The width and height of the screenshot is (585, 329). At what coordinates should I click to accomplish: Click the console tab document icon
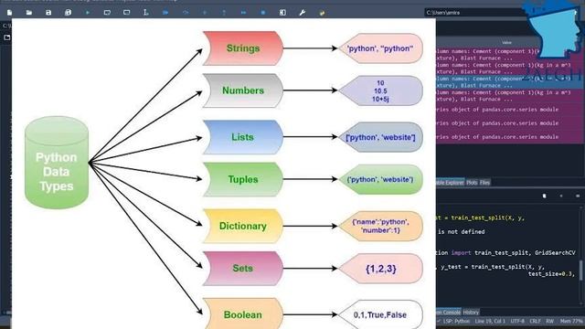pyautogui.click(x=545, y=196)
